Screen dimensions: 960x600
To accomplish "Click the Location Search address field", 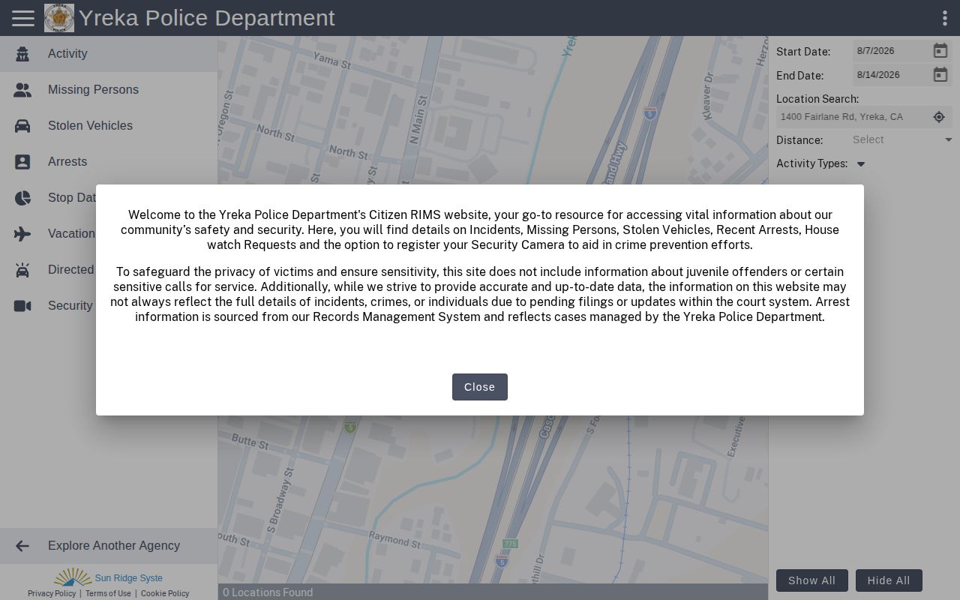I will [x=853, y=117].
